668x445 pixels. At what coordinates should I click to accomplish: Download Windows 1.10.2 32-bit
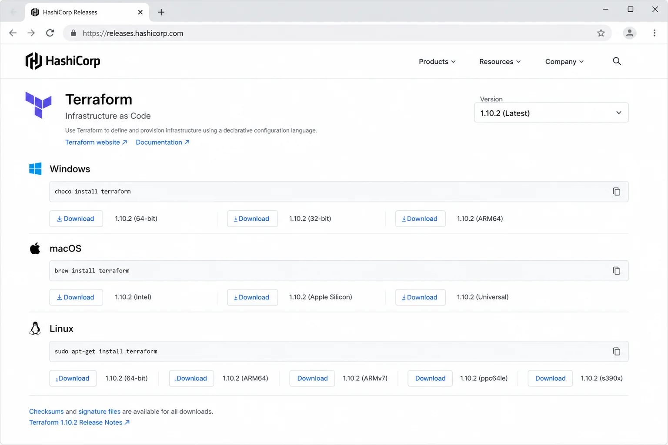tap(252, 219)
